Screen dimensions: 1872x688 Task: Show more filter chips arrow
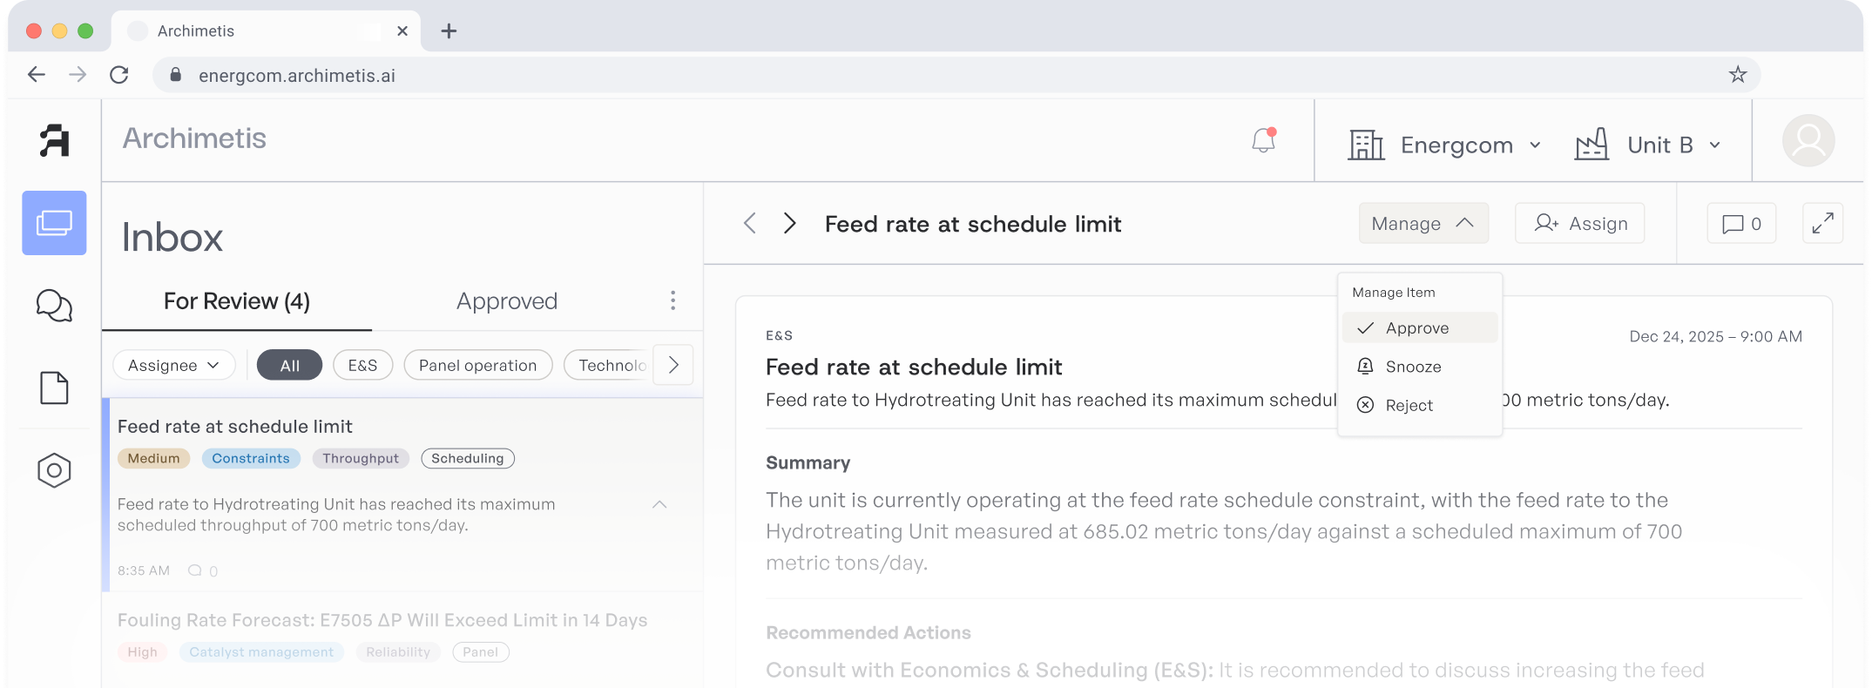point(673,365)
